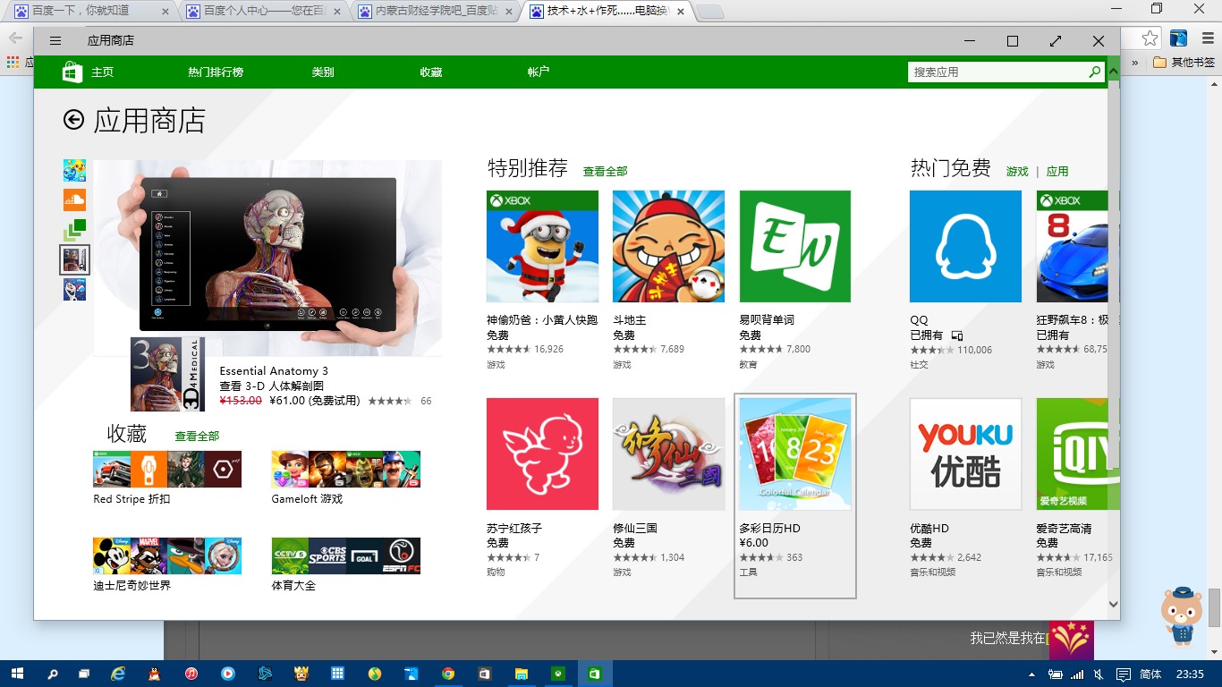
Task: Click the ¥61.00 (免费试用) price text
Action: point(315,401)
